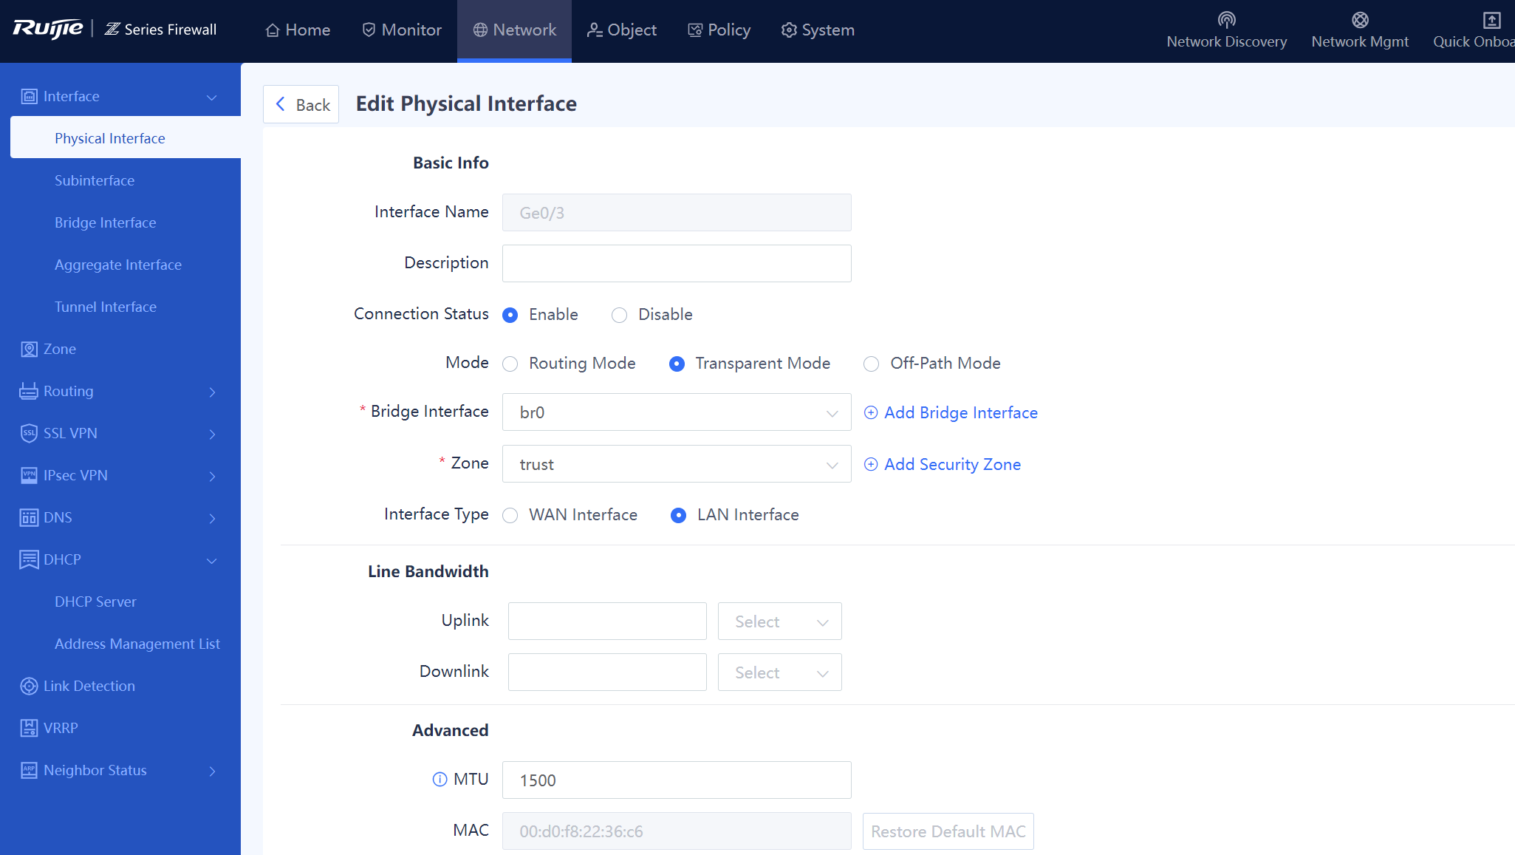The image size is (1515, 855).
Task: Open Aggregate Interface in sidebar
Action: [118, 265]
